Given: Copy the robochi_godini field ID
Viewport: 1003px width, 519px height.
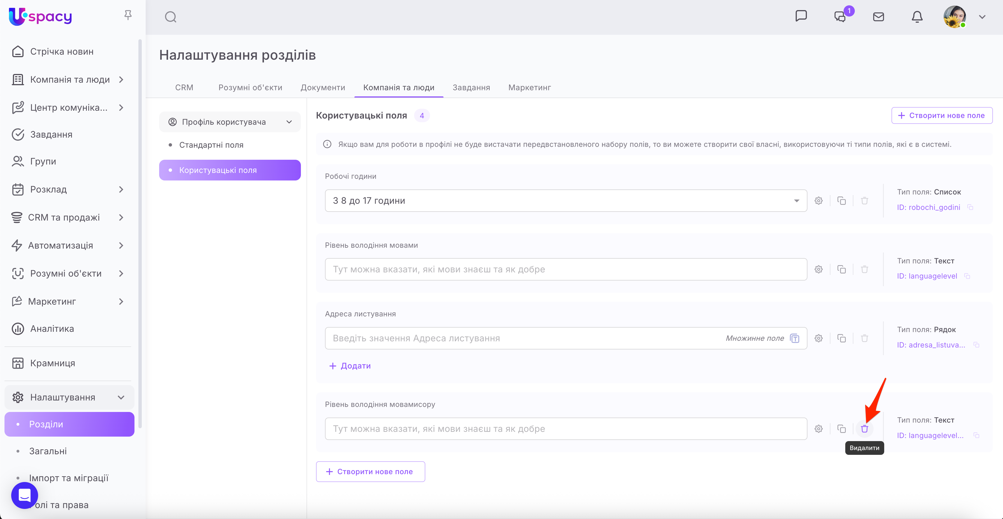Looking at the screenshot, I should [x=970, y=208].
